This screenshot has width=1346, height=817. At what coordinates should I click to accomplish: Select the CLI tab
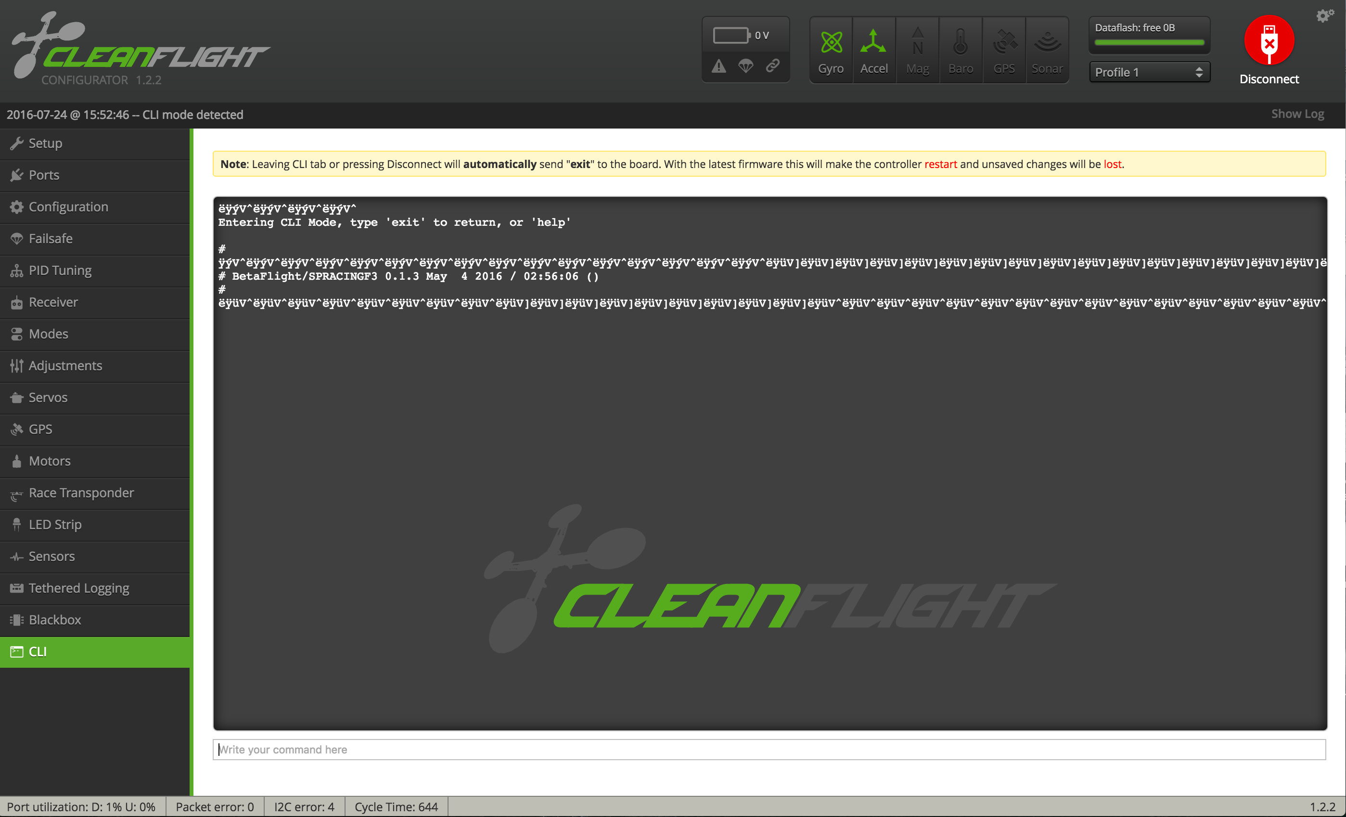pyautogui.click(x=95, y=651)
